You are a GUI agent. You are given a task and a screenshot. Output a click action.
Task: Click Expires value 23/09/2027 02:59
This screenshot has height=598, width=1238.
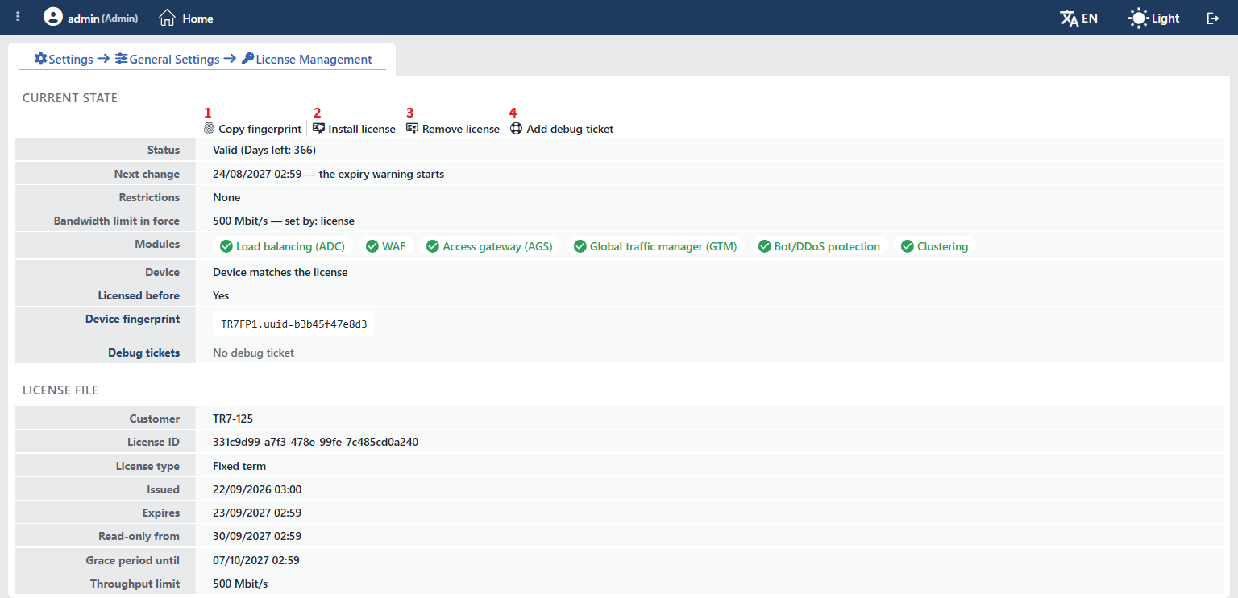click(257, 513)
